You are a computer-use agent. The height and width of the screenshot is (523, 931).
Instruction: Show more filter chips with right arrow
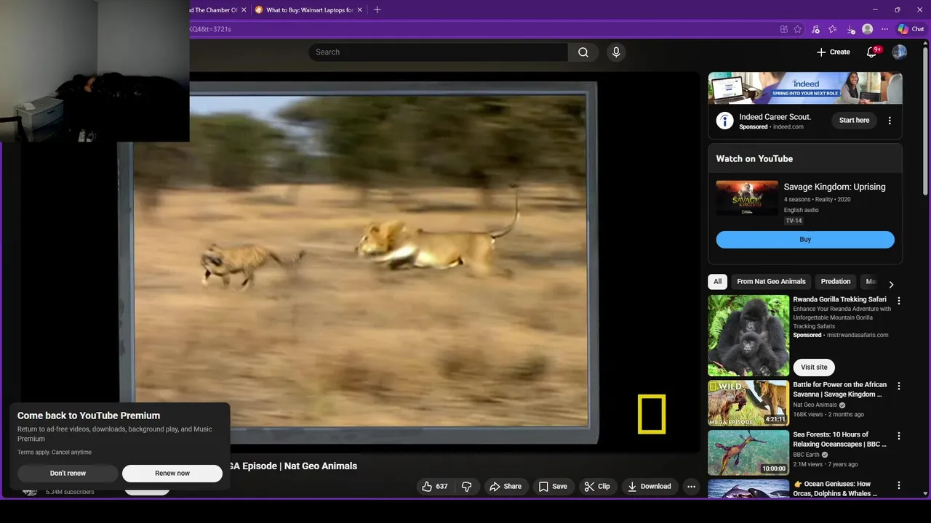click(891, 284)
